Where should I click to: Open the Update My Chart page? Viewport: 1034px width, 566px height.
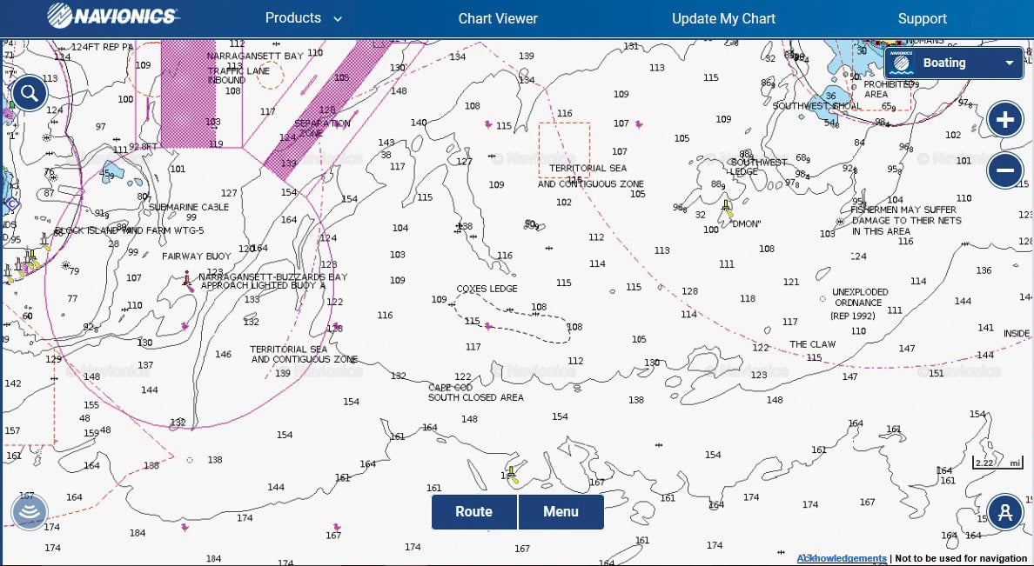click(x=723, y=18)
